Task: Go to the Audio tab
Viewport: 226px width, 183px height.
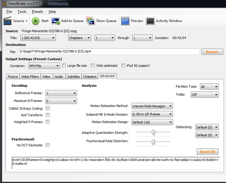Action: tap(59, 77)
